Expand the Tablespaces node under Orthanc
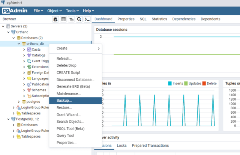 coord(13,113)
